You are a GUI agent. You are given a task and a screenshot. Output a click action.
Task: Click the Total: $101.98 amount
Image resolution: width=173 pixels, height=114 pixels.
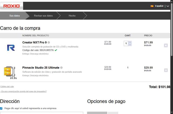[159, 87]
